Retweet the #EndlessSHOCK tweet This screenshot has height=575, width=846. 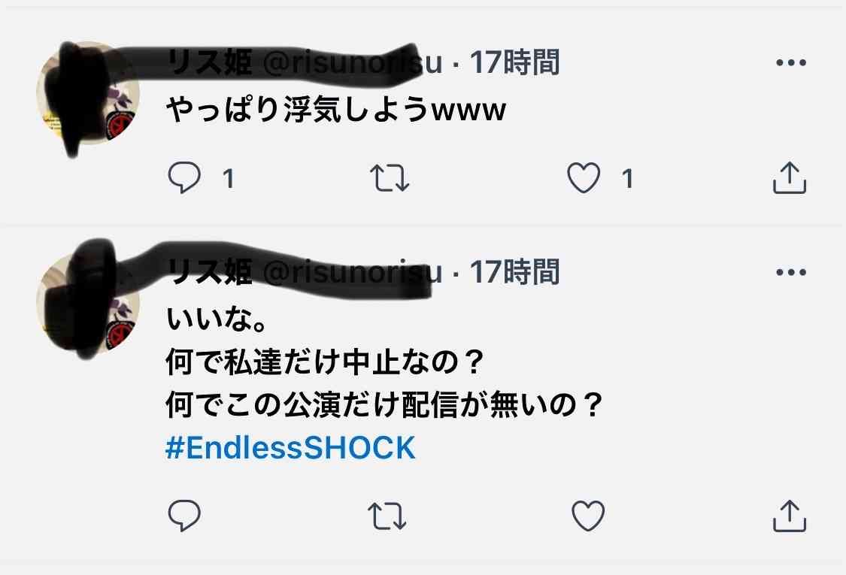387,516
